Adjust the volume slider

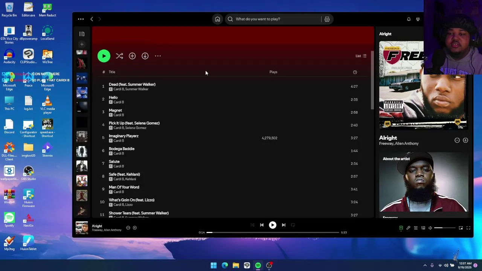(x=445, y=228)
